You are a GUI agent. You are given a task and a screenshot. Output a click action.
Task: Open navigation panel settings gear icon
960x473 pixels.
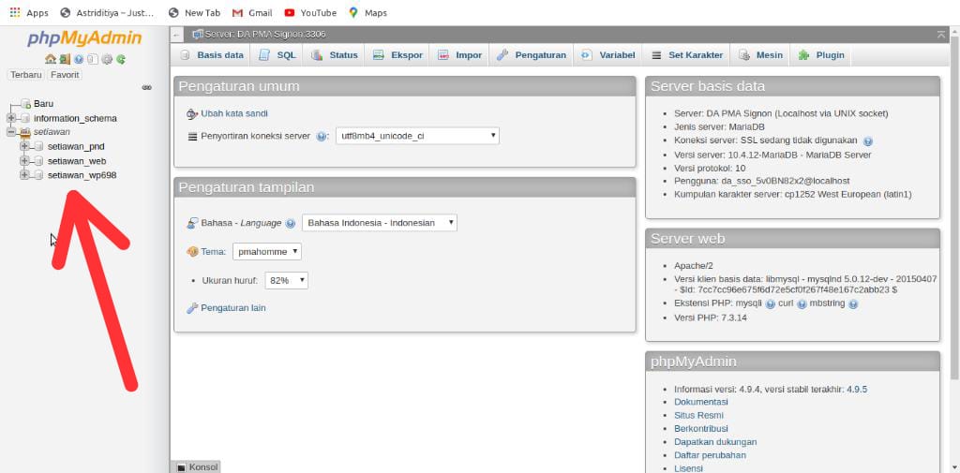pos(107,59)
